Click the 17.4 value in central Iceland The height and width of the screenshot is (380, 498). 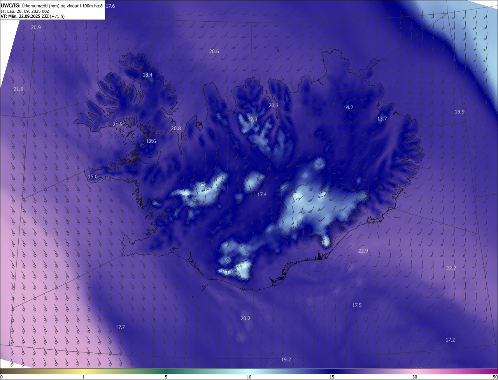point(262,194)
